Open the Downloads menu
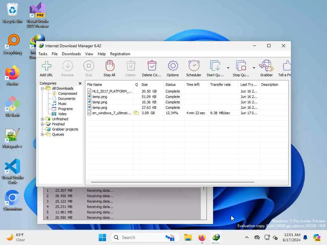 (71, 54)
